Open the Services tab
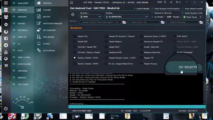Viewport: 213px width, 120px height. (x=51, y=3)
